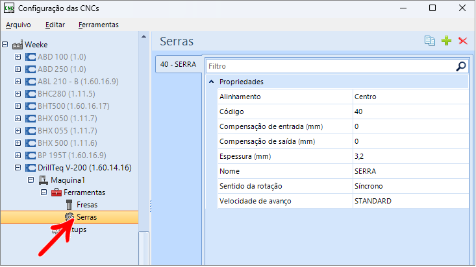Expand the BHX 055 (1.11.7) node
Screen dimensions: 476x267
tap(18, 131)
